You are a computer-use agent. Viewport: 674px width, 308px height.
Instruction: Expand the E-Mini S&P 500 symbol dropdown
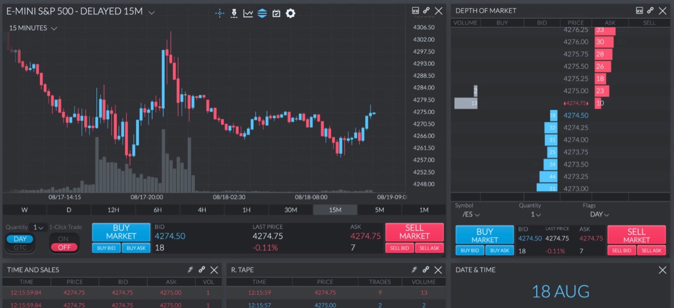152,13
